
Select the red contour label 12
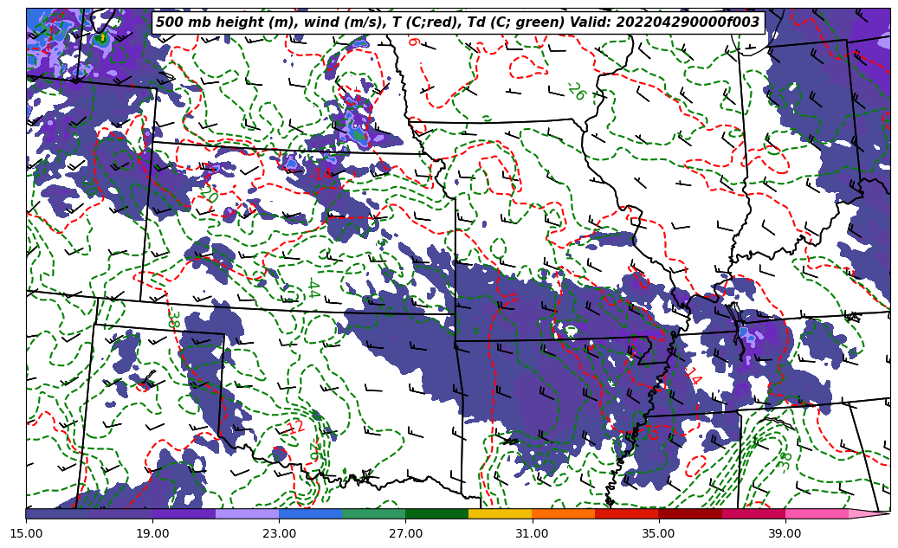pyautogui.click(x=295, y=427)
